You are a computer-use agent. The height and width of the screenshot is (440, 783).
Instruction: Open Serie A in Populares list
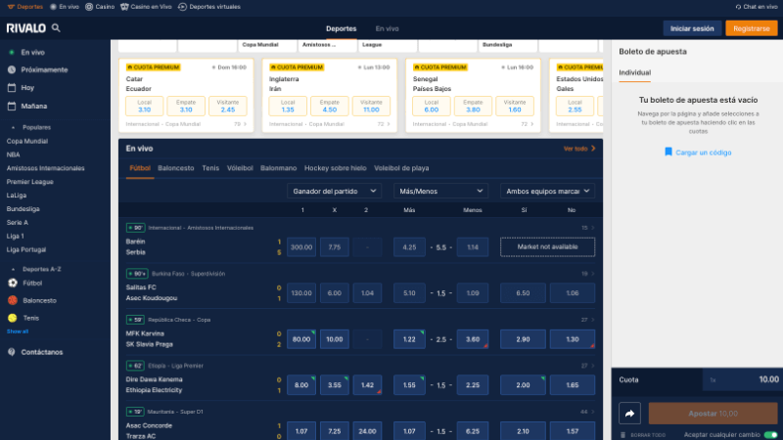(x=18, y=223)
